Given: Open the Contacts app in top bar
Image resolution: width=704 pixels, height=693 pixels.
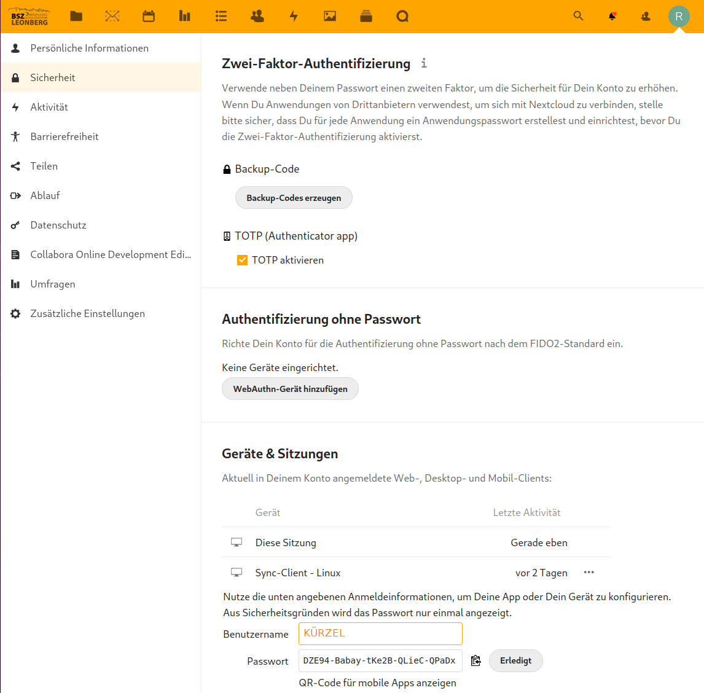Looking at the screenshot, I should [257, 17].
